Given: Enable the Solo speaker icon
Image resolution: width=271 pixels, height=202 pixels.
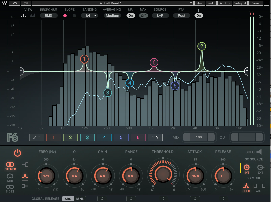Looking at the screenshot, I should (x=259, y=152).
